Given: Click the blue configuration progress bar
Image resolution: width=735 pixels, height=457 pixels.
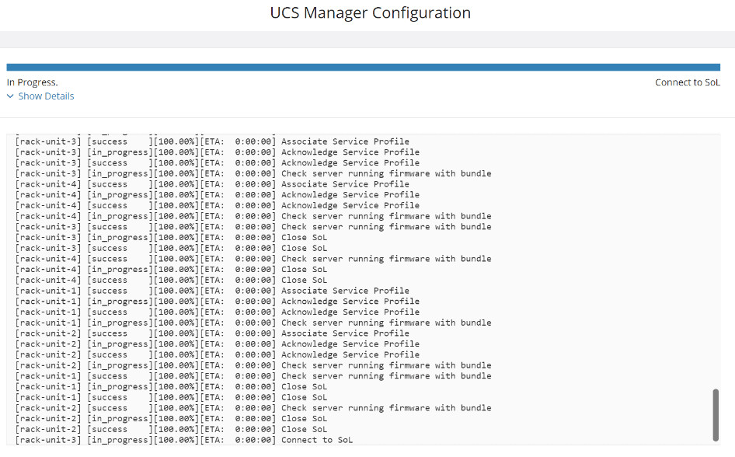Looking at the screenshot, I should click(x=364, y=68).
